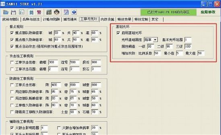Enable 障碍类工事耐久防御倍率 checkbox
This screenshot has height=135, width=221.
(x=12, y=112)
